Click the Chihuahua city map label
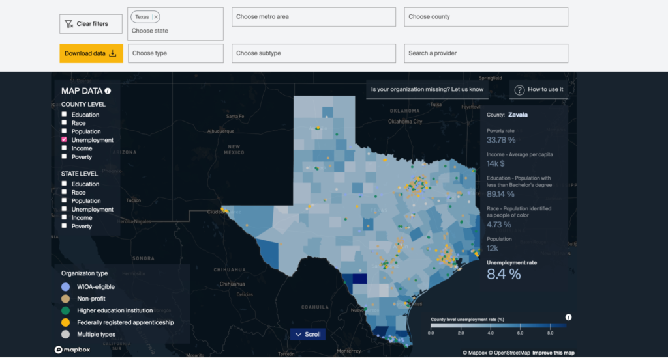 [x=232, y=284]
